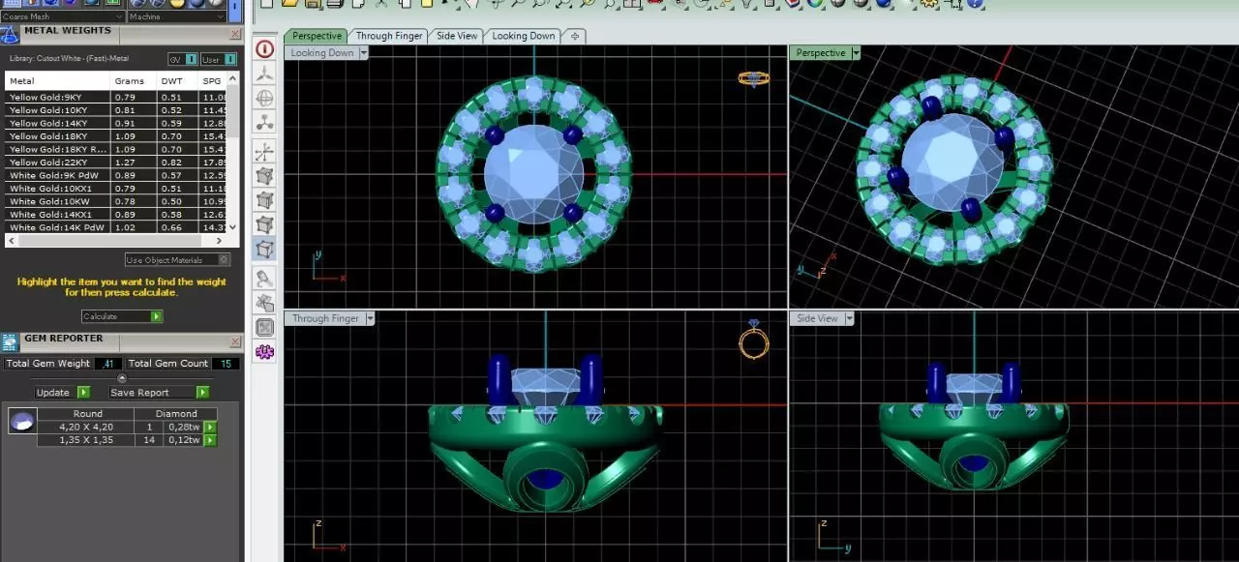
Task: Click the green arrow on the 0,12tw diamond row
Action: point(210,440)
